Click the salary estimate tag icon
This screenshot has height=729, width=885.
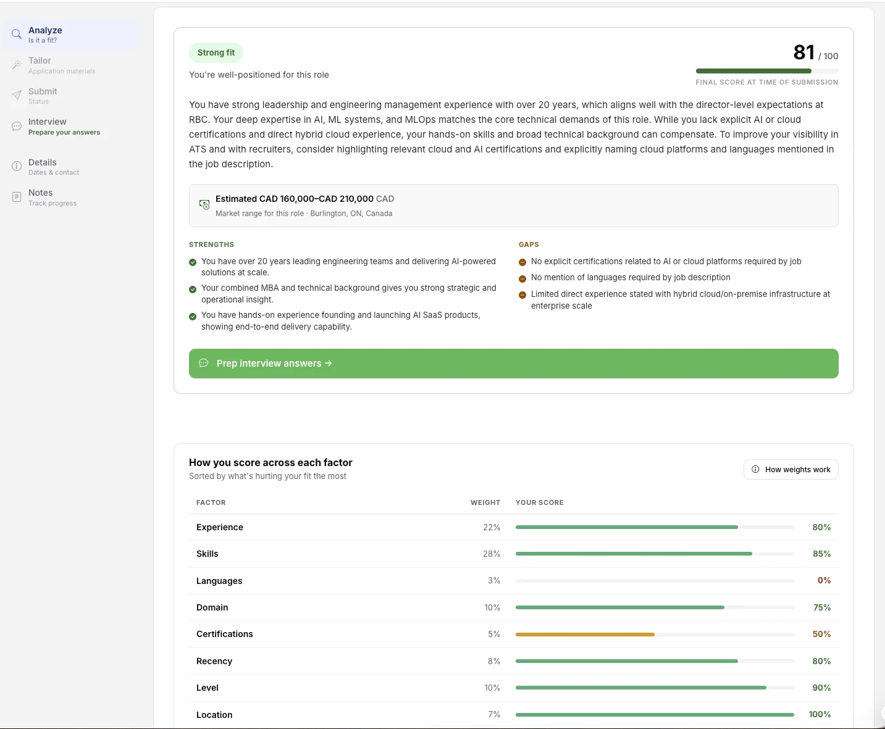(x=204, y=205)
